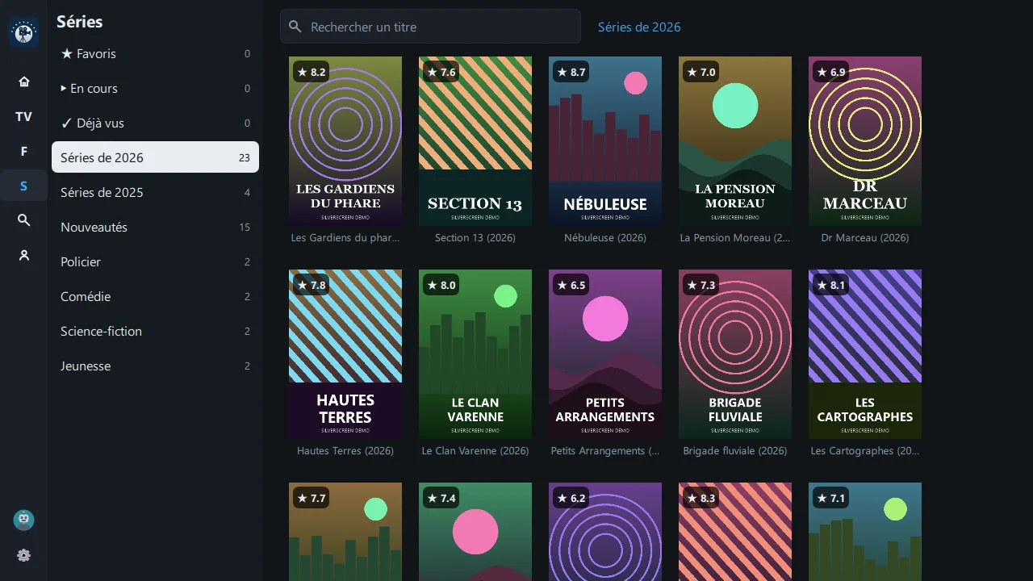Viewport: 1033px width, 581px height.
Task: Open the Favoris list
Action: click(x=155, y=54)
